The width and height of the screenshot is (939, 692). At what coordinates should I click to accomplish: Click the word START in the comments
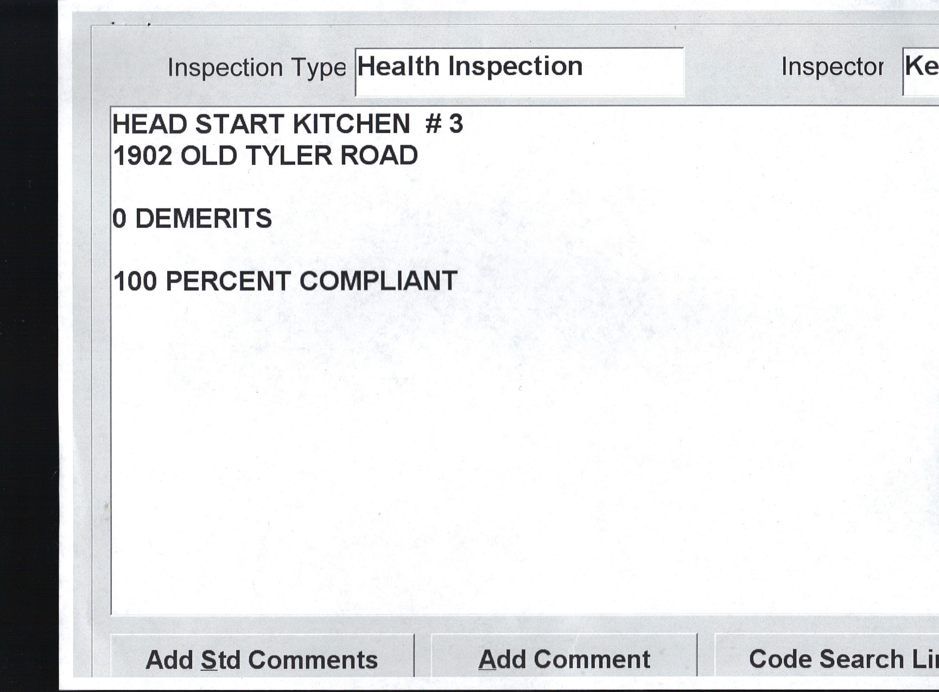(239, 124)
